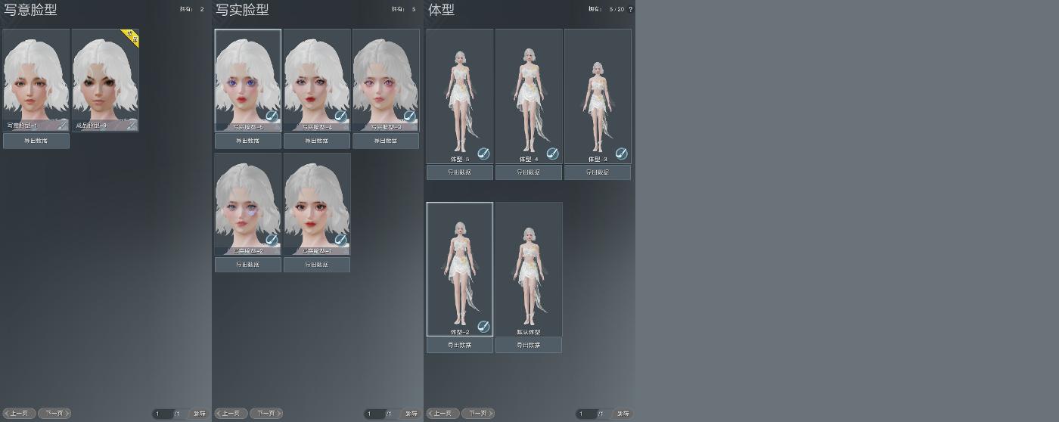Click the brush icon on 写实脸型-2 card

click(272, 240)
